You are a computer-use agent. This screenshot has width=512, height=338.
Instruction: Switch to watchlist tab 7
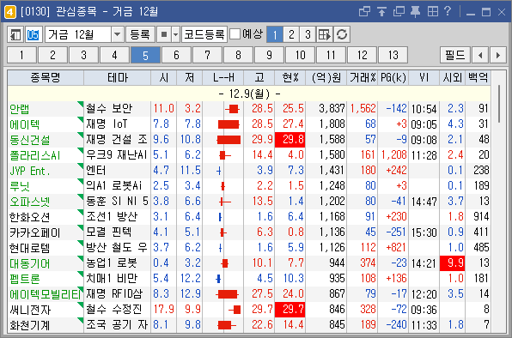207,55
